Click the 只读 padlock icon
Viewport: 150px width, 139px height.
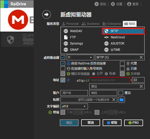pos(128,69)
